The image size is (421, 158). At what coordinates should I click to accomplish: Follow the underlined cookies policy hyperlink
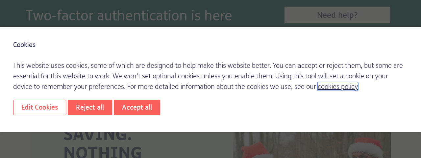pyautogui.click(x=337, y=87)
